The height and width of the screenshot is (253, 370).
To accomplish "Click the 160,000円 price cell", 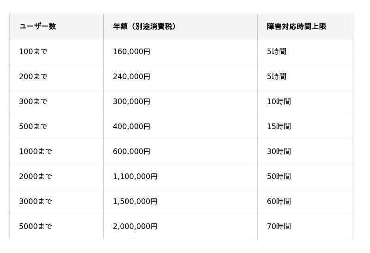I will point(131,51).
